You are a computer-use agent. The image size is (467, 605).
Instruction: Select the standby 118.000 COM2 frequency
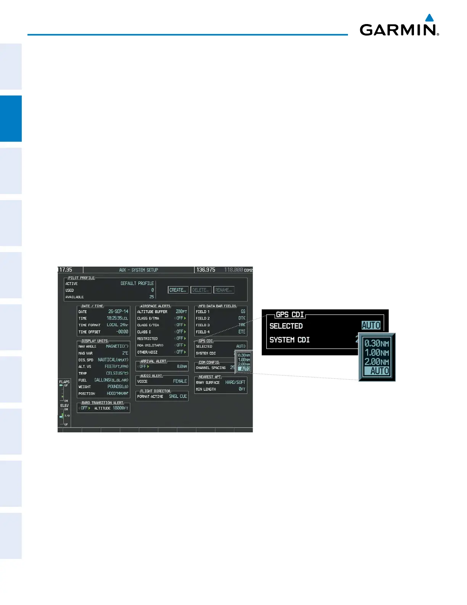coord(238,270)
